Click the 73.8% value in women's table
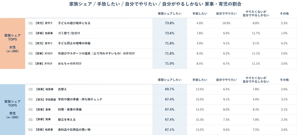The width and height of the screenshot is (297, 135). click(170, 23)
